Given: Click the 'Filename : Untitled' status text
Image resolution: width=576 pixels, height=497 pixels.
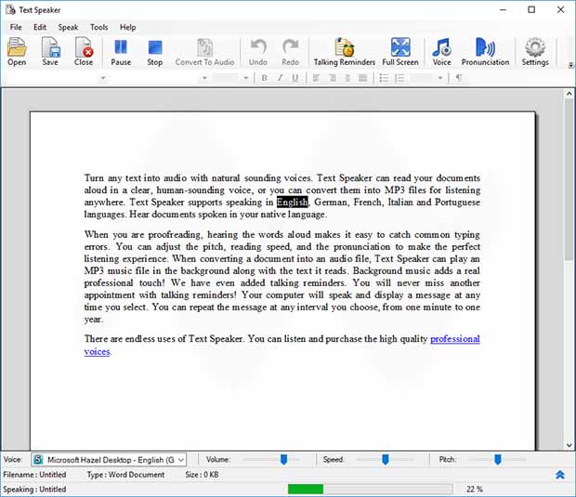Looking at the screenshot, I should (x=34, y=475).
